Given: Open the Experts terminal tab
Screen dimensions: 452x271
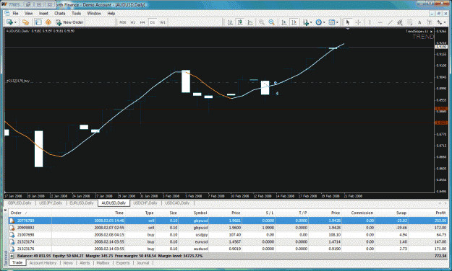Looking at the screenshot, I should pyautogui.click(x=123, y=262).
